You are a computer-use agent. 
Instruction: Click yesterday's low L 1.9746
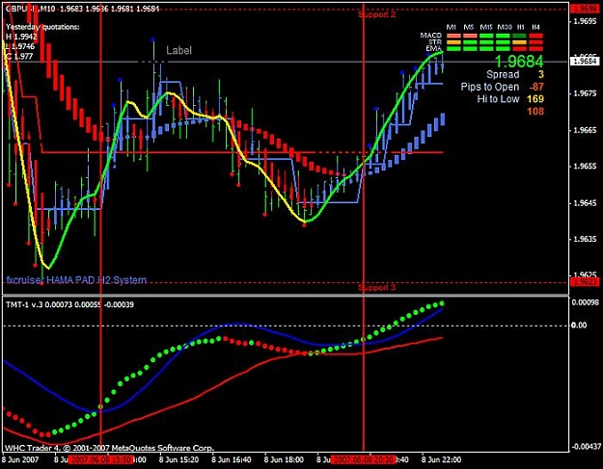(20, 46)
